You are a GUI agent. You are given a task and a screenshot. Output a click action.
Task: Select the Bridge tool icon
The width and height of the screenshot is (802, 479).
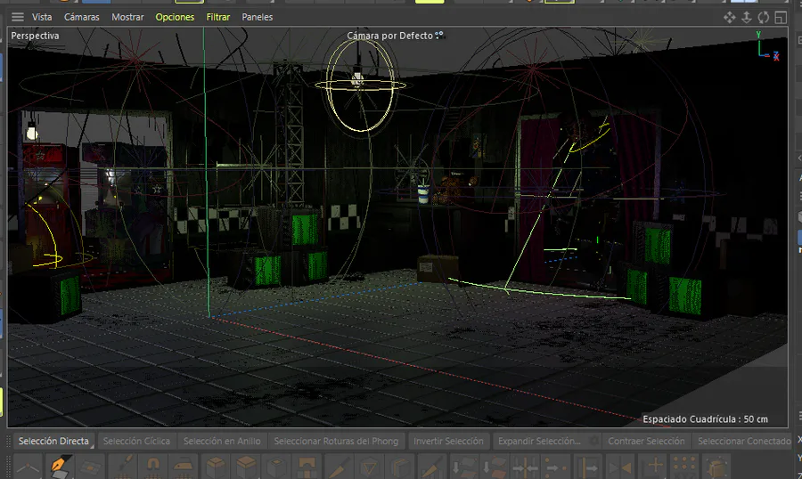point(307,467)
